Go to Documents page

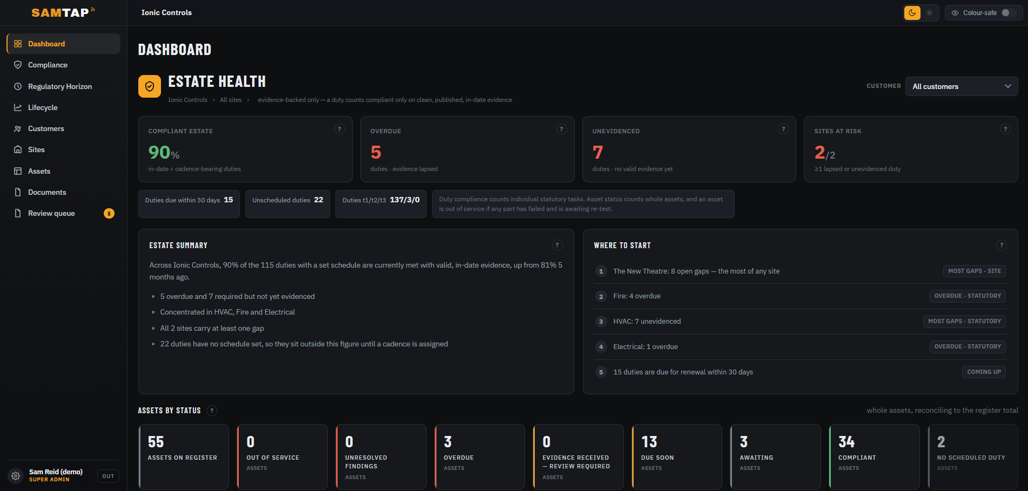(x=63, y=192)
